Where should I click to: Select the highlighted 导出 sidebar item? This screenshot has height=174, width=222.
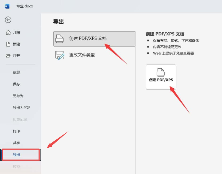16,155
